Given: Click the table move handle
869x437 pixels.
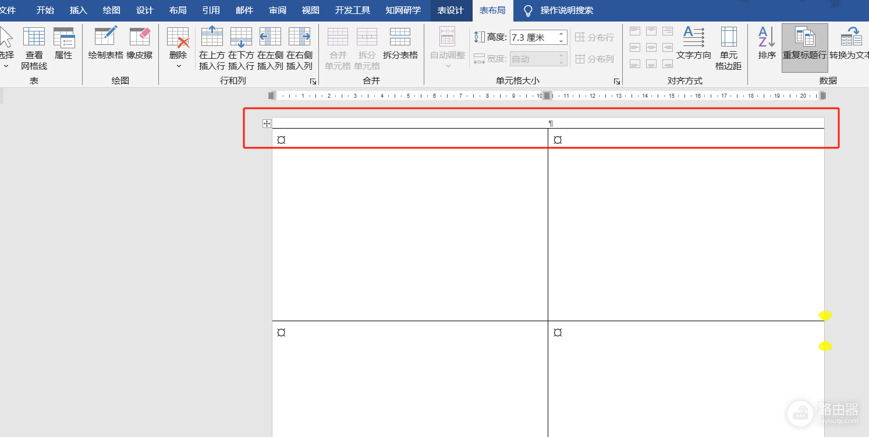Looking at the screenshot, I should click(267, 123).
